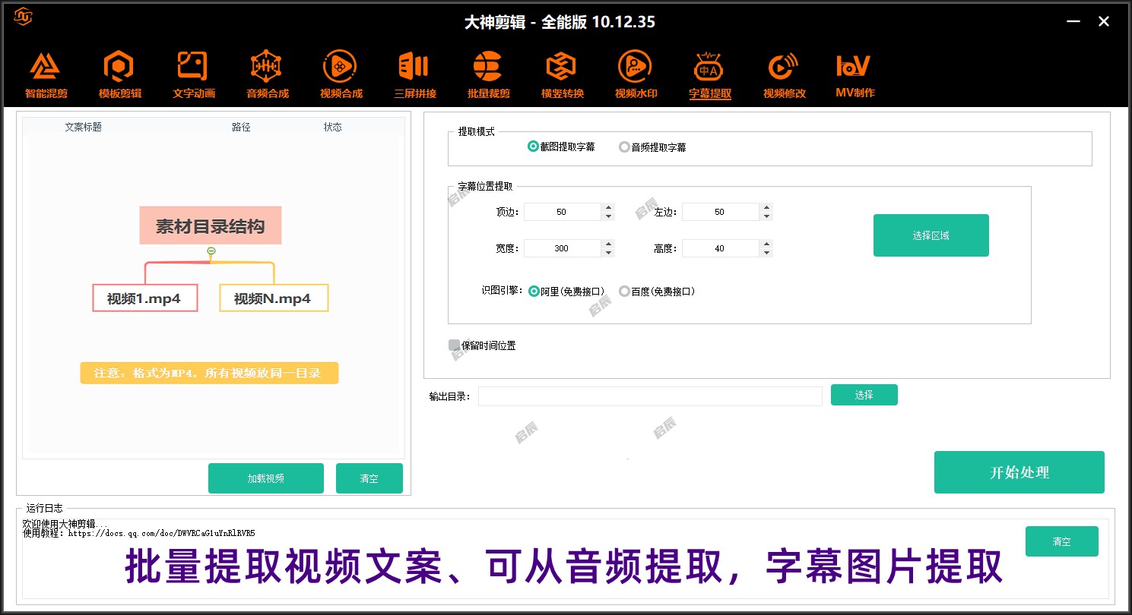Screen dimensions: 1132x615
Task: Click the 高度 input field
Action: [x=720, y=248]
